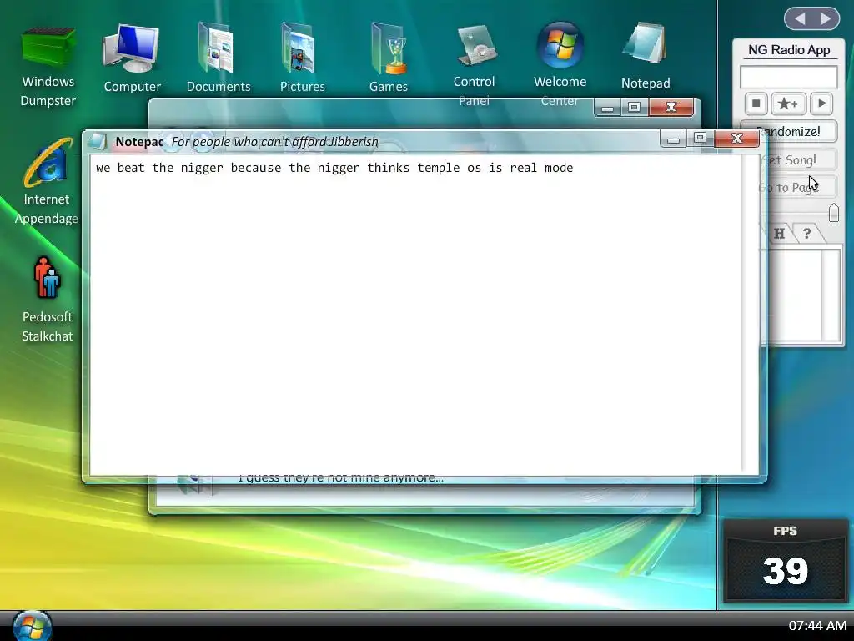Open the Internet Appendage browser icon
This screenshot has width=854, height=641.
[x=47, y=182]
